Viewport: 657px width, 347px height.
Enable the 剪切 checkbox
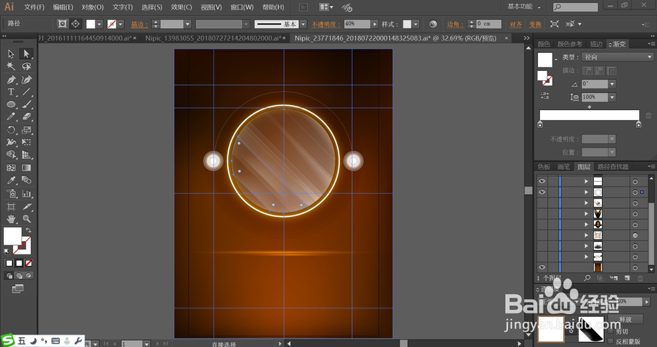pyautogui.click(x=610, y=331)
